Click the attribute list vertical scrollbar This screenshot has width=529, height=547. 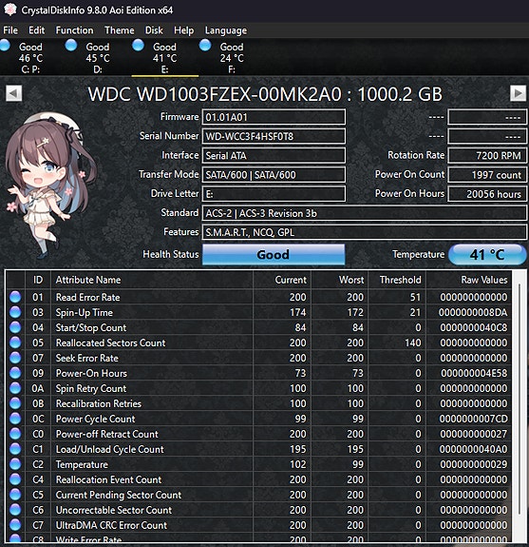[520, 406]
